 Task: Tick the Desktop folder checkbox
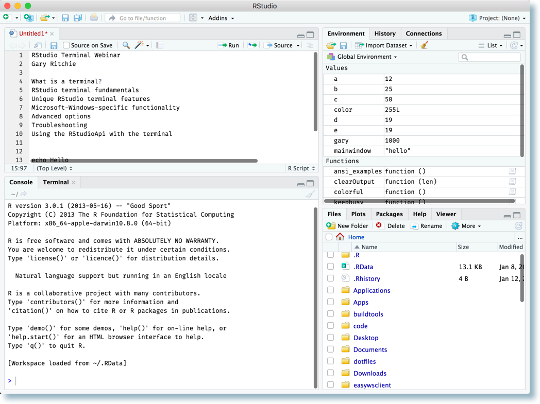tap(331, 338)
